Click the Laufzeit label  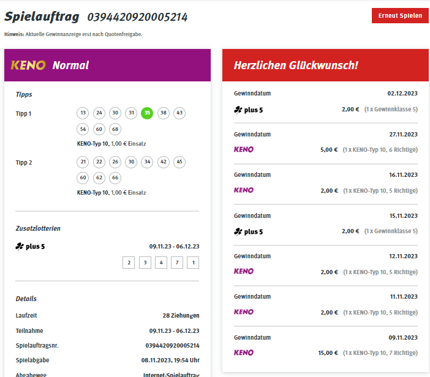pyautogui.click(x=26, y=316)
